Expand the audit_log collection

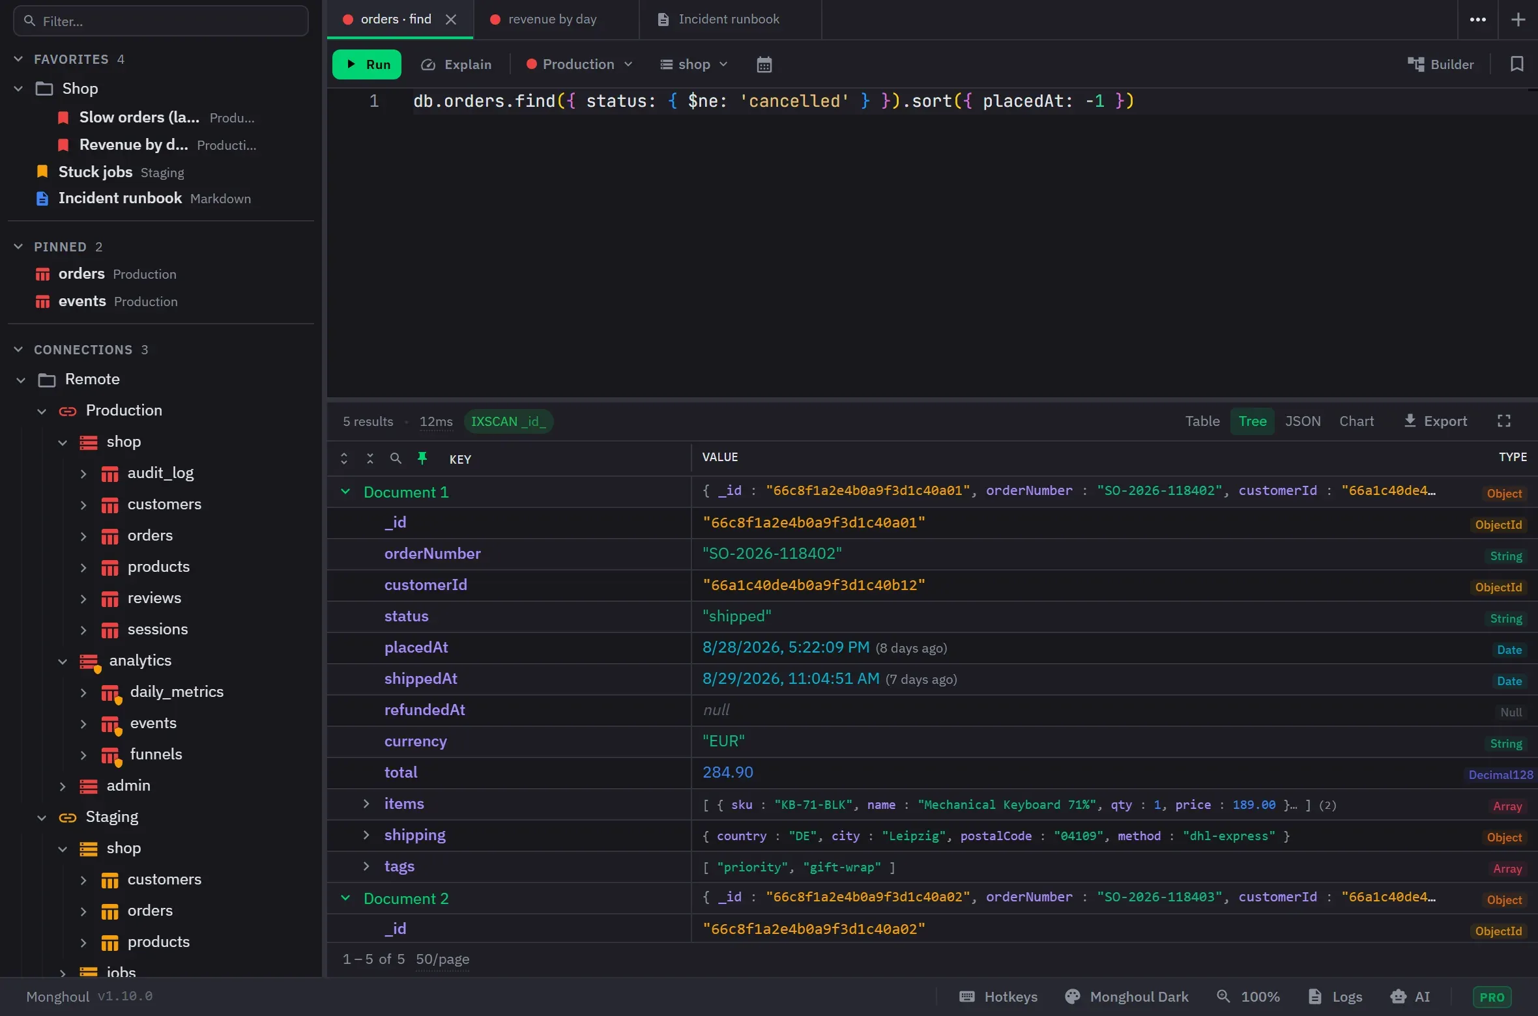pos(83,473)
